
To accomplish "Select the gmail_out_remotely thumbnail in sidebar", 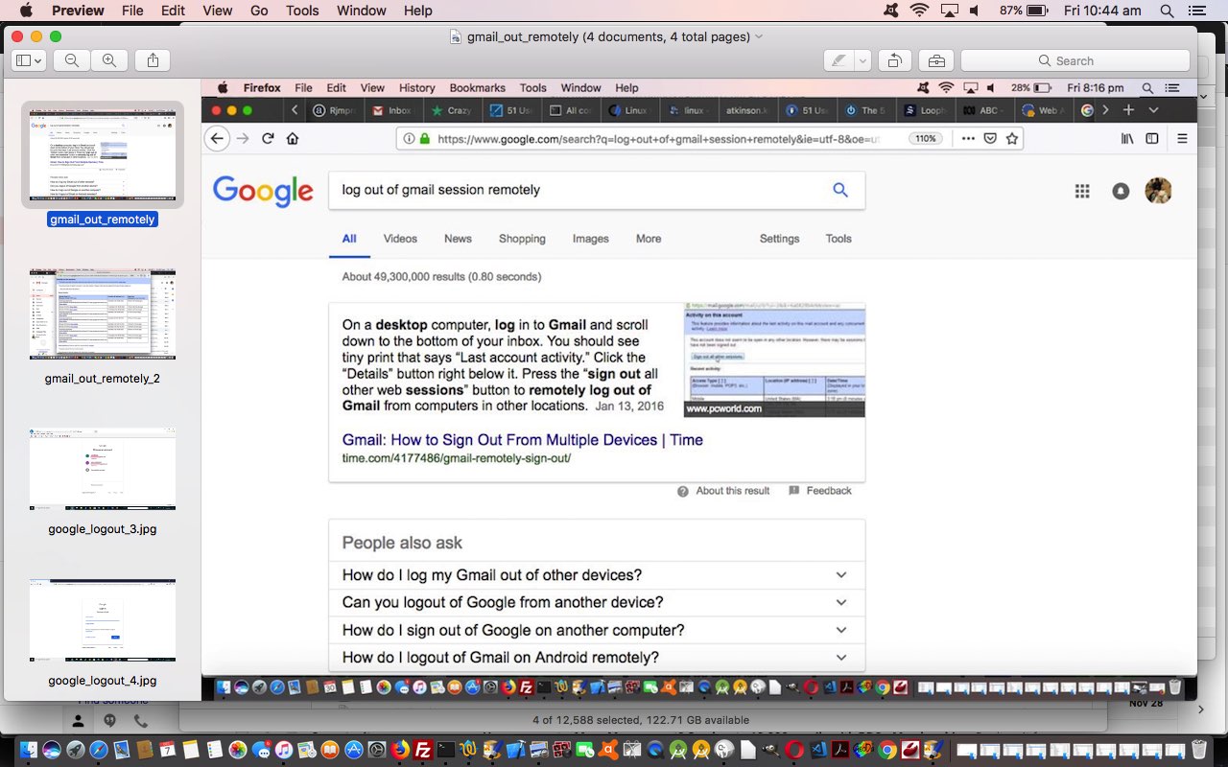I will (x=103, y=154).
